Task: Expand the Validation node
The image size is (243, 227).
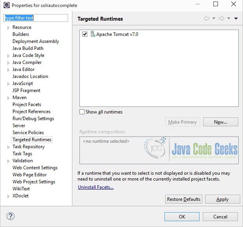Action: tap(8, 161)
